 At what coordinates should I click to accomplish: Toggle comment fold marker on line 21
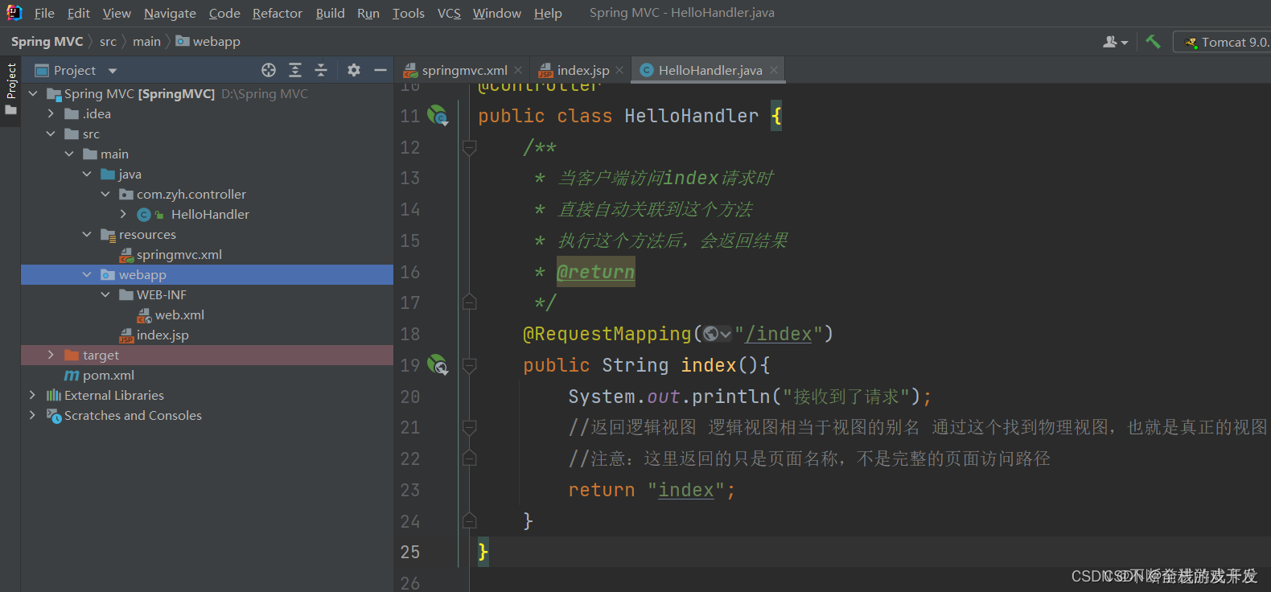coord(470,427)
